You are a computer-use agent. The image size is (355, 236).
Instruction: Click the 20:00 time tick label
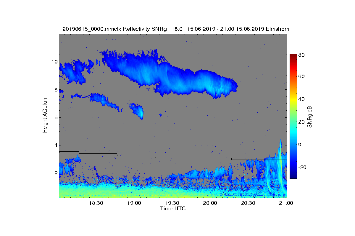pos(210,203)
